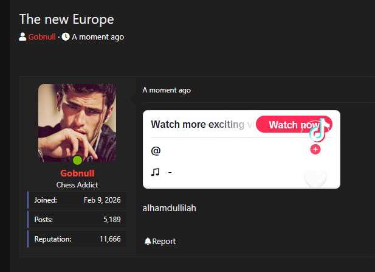The height and width of the screenshot is (272, 375).
Task: Click Gobnull's profile avatar picture
Action: point(77,123)
